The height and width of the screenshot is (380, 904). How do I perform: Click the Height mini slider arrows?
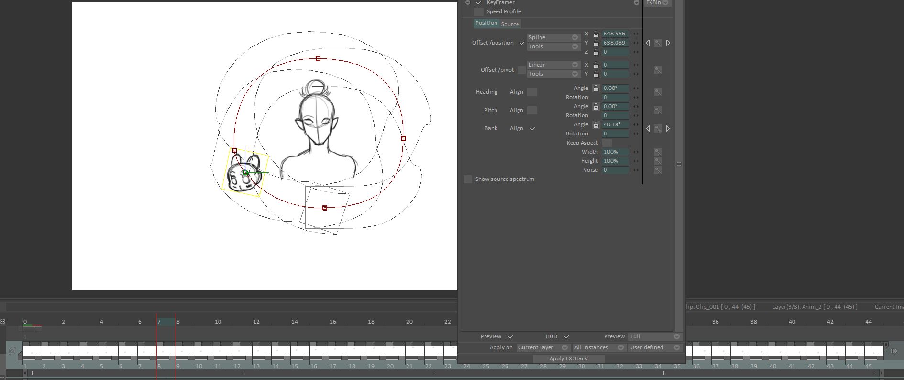636,161
